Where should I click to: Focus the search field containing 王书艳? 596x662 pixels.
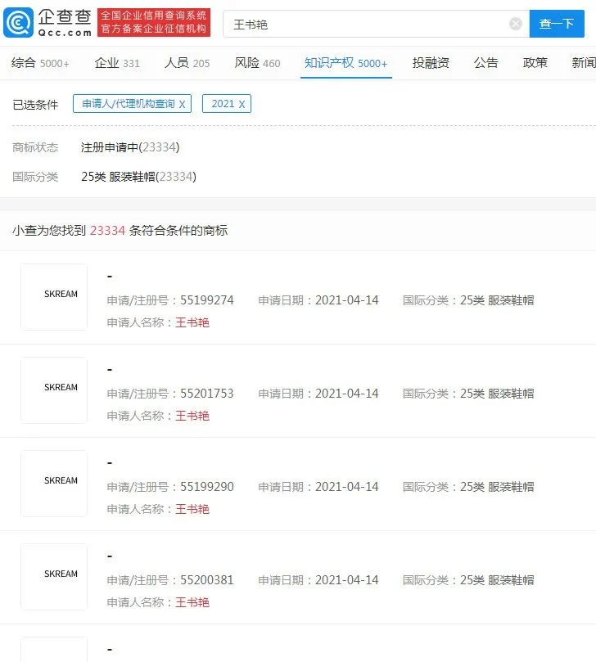tap(376, 24)
